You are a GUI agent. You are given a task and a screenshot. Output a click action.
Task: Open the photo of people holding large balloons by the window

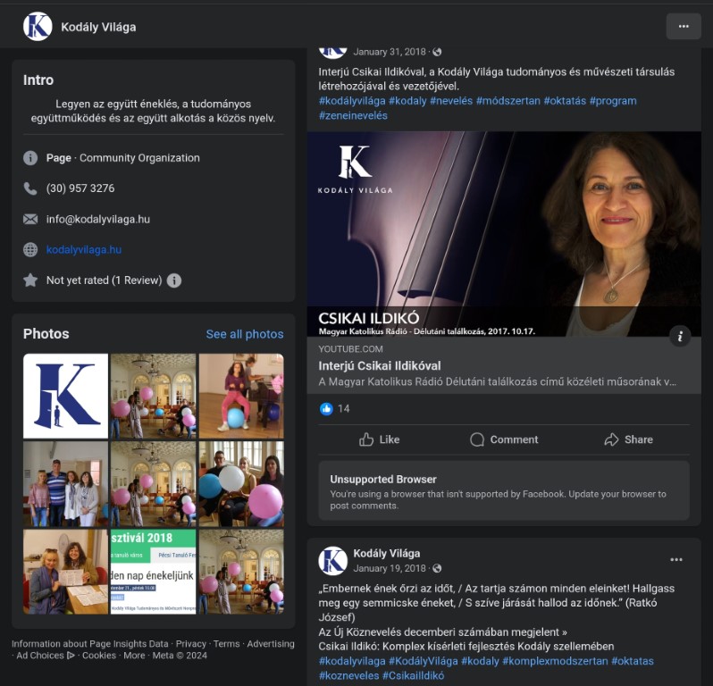point(241,484)
